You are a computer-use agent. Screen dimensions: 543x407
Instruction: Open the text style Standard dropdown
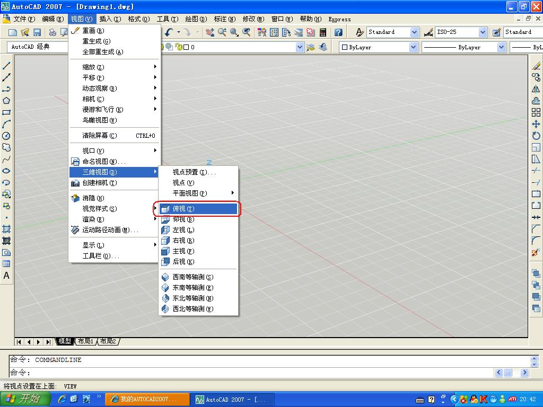tap(414, 32)
